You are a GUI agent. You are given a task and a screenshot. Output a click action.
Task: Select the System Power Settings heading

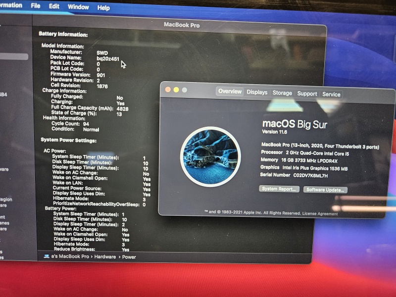[x=68, y=140]
